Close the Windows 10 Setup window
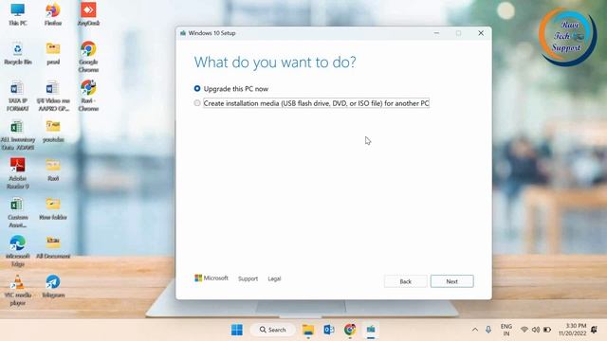The width and height of the screenshot is (607, 341). click(x=481, y=33)
